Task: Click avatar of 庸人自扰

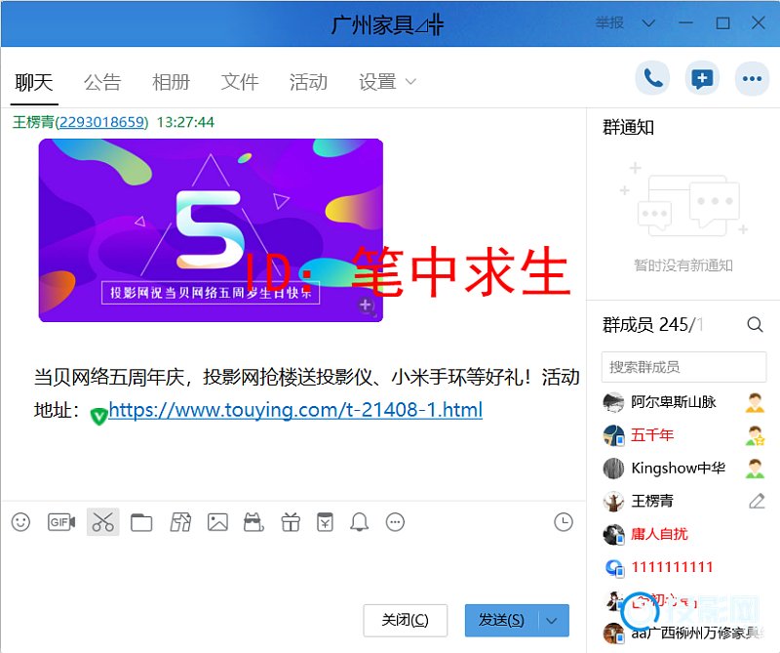Action: click(x=614, y=535)
